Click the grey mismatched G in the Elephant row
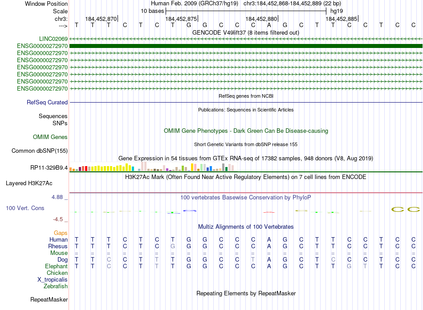423x310 pixels. [x=349, y=266]
